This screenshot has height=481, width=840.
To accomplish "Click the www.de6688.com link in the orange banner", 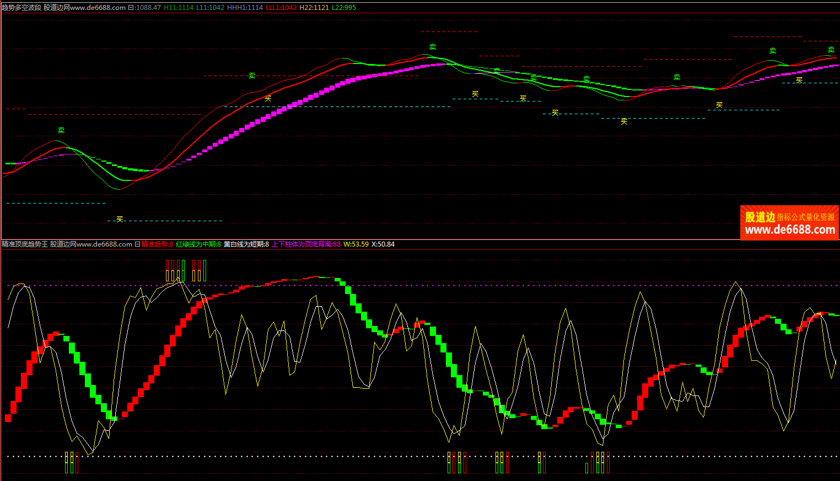I will pos(790,230).
